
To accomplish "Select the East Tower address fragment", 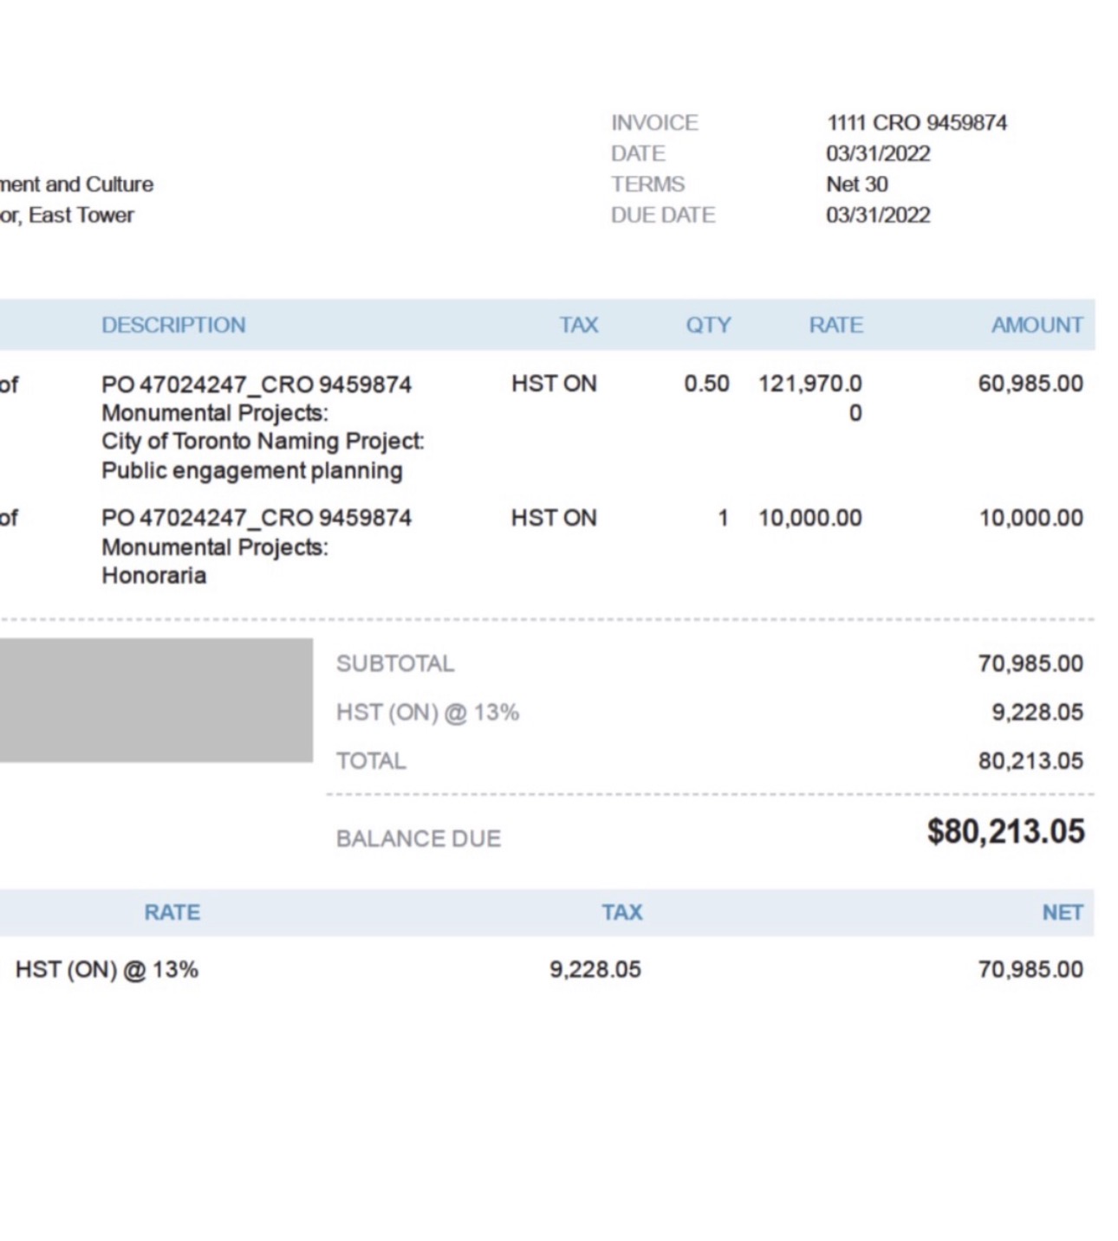I will click(81, 215).
